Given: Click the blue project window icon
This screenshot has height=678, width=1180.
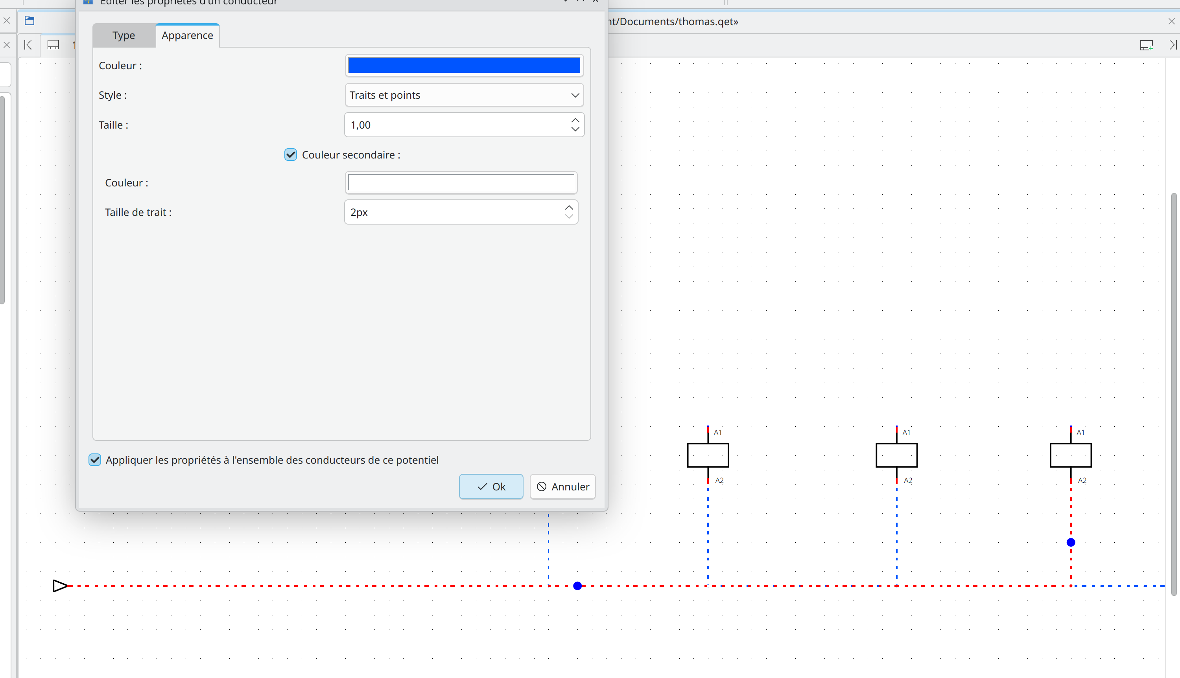Looking at the screenshot, I should pos(30,20).
